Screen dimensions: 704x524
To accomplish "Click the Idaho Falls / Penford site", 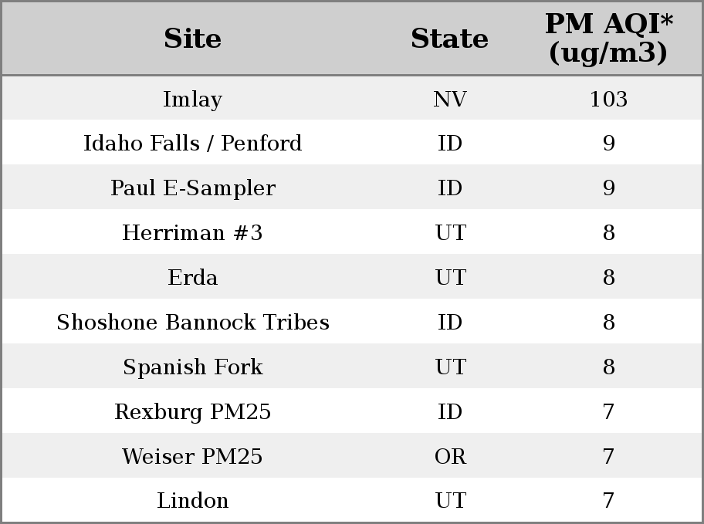I will click(x=193, y=144).
